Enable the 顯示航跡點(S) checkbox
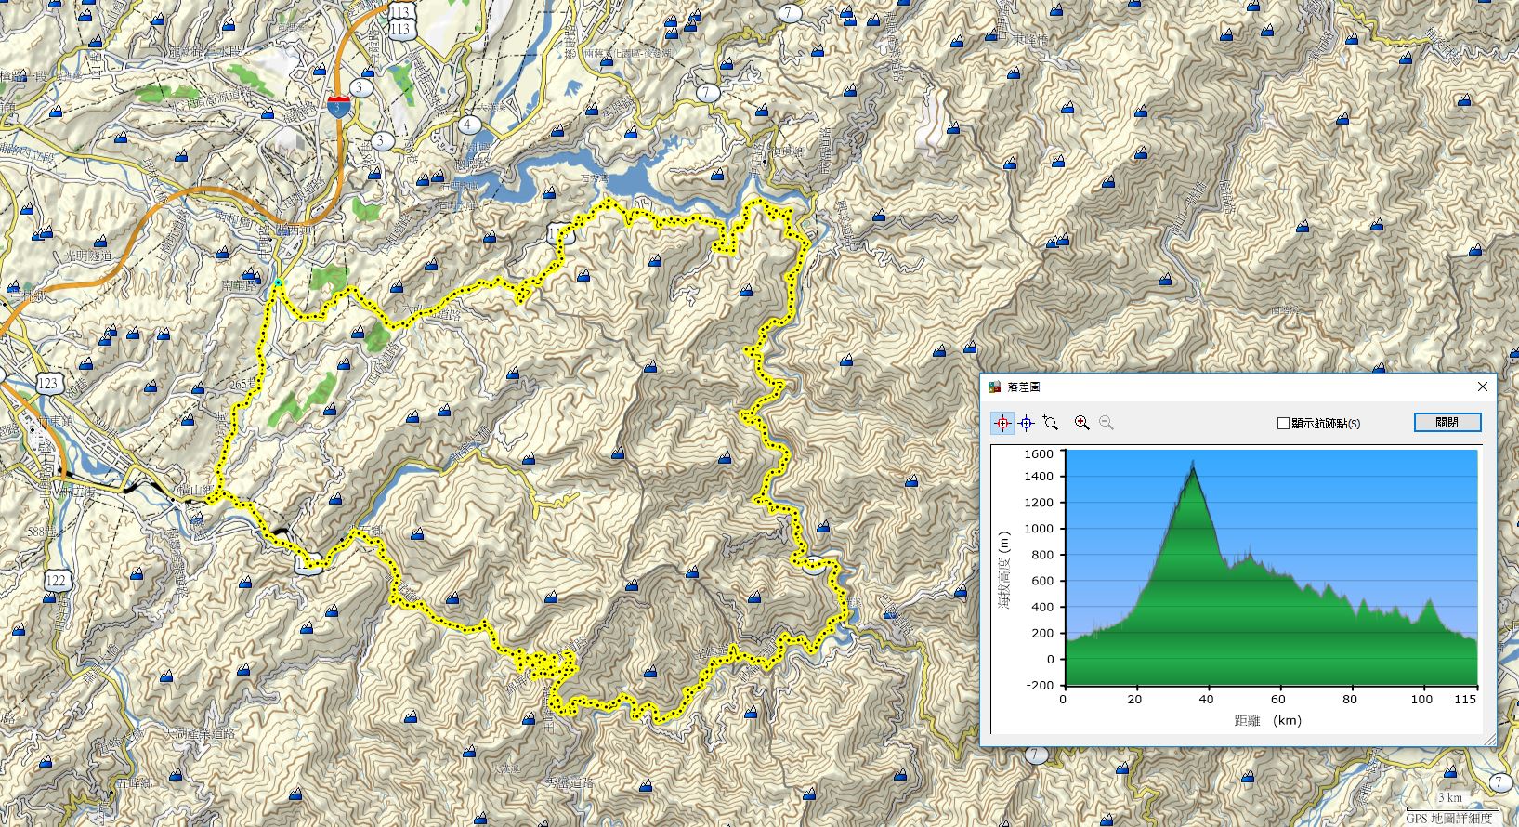1519x827 pixels. click(1283, 423)
